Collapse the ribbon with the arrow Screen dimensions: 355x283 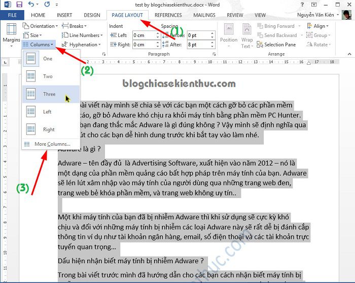click(349, 54)
